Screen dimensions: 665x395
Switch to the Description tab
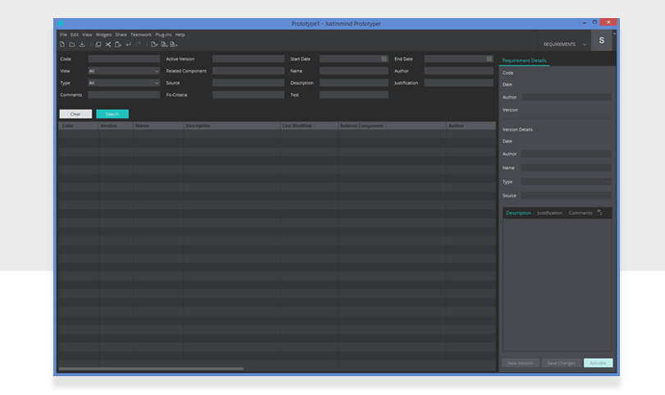pos(518,213)
